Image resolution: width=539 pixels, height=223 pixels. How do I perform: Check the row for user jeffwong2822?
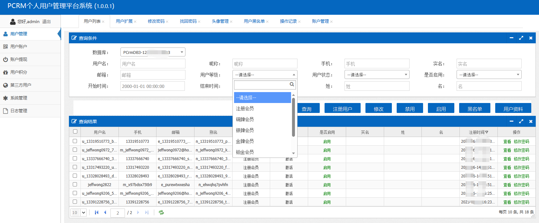[x=75, y=184]
